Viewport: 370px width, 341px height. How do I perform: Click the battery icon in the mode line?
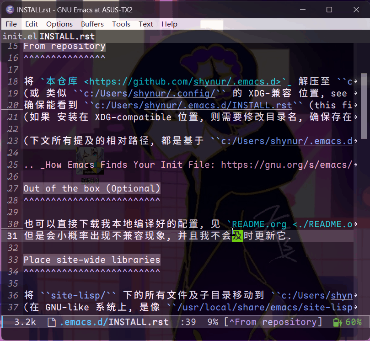[x=338, y=322]
